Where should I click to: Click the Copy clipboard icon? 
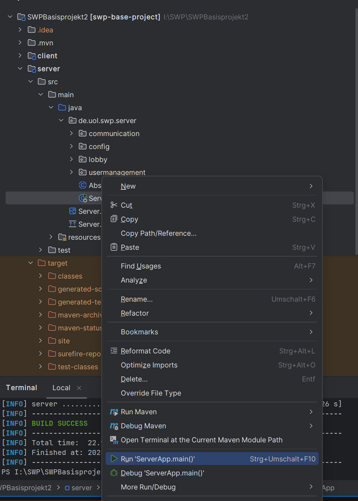114,219
